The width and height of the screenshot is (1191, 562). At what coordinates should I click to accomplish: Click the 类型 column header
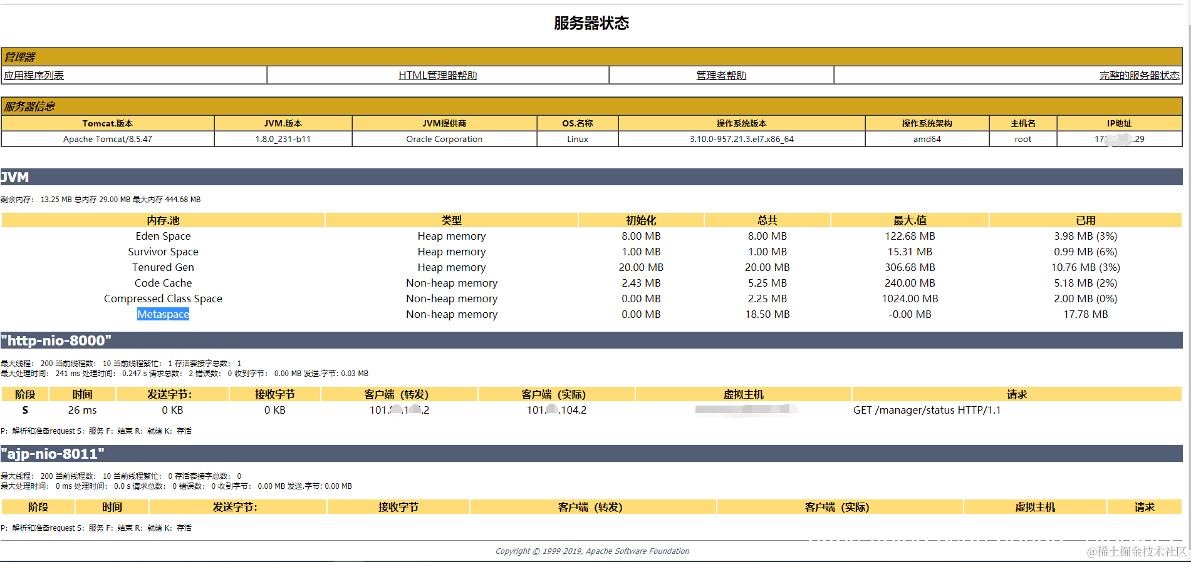click(x=452, y=220)
